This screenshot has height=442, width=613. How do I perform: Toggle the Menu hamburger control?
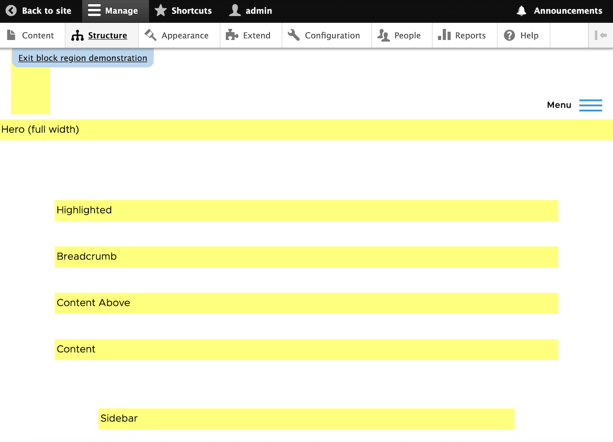click(591, 105)
